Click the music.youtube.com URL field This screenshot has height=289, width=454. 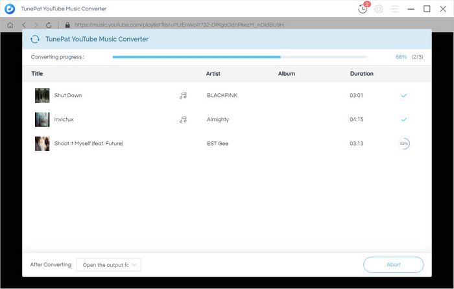tap(179, 25)
